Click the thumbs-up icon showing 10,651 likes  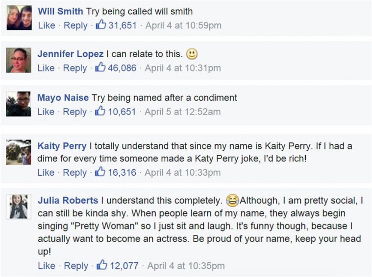[101, 111]
